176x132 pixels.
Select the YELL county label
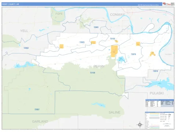coord(24,31)
